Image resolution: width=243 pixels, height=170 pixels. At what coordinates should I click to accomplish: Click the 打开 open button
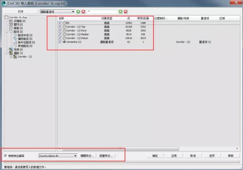pyautogui.click(x=21, y=12)
